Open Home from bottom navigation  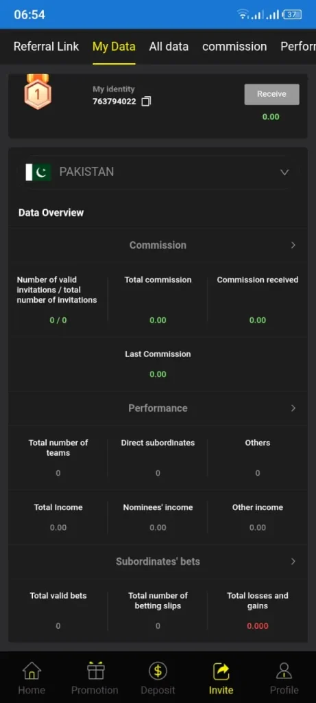point(32,679)
